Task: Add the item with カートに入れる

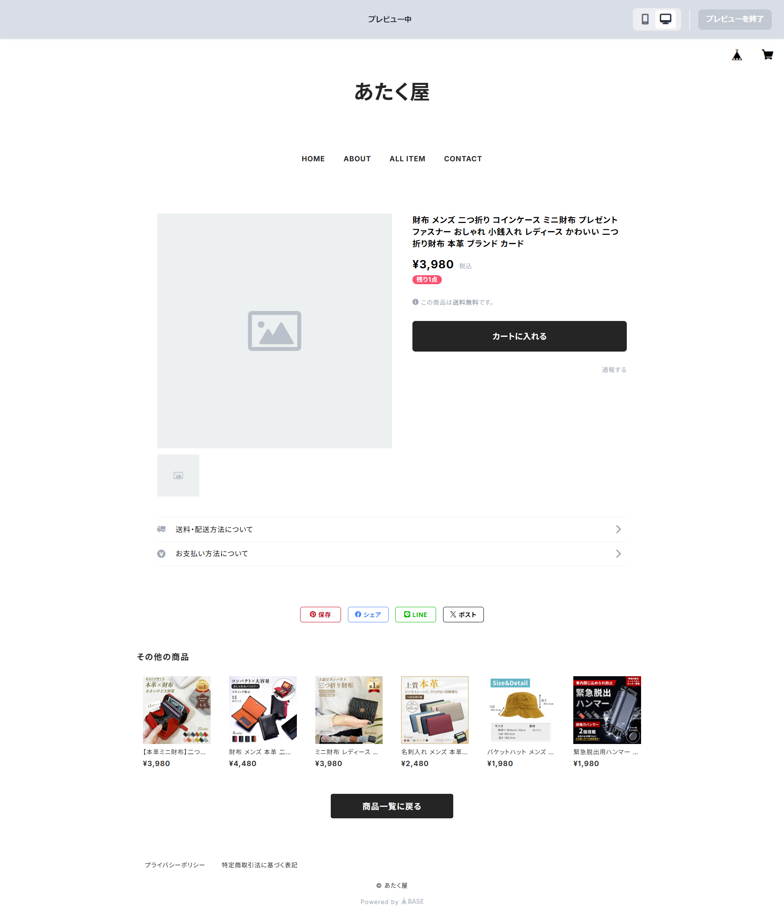Action: pos(519,336)
